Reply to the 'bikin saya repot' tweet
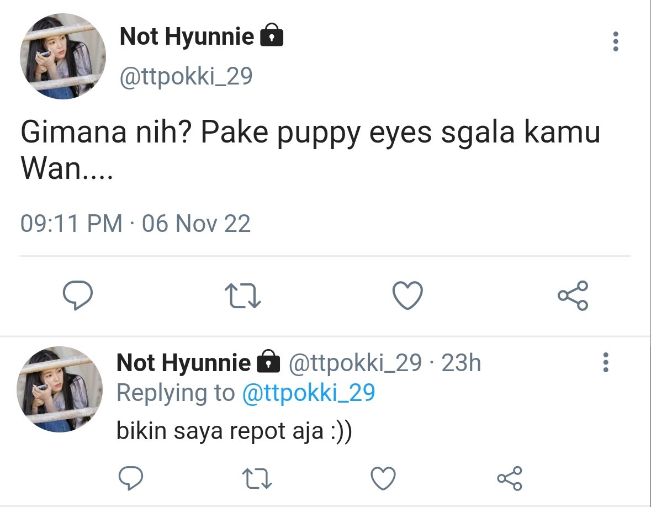This screenshot has height=507, width=651. (x=131, y=478)
